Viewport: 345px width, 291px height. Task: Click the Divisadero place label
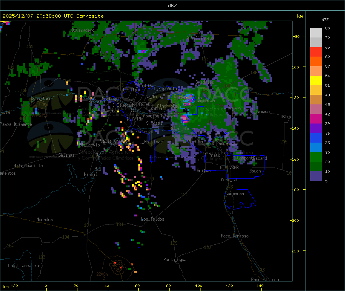pos(83,30)
